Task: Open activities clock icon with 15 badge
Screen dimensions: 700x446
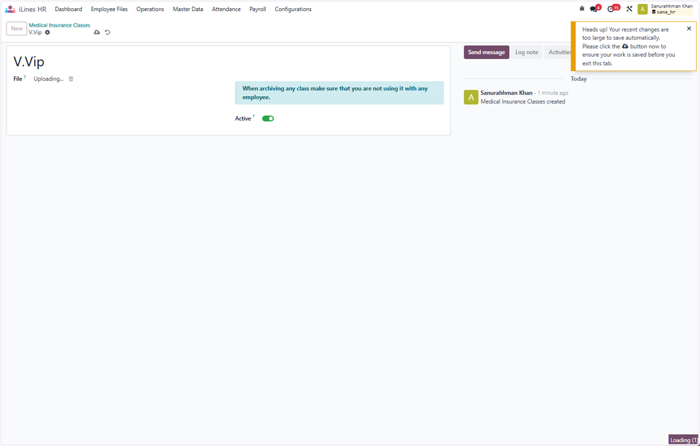Action: (612, 9)
